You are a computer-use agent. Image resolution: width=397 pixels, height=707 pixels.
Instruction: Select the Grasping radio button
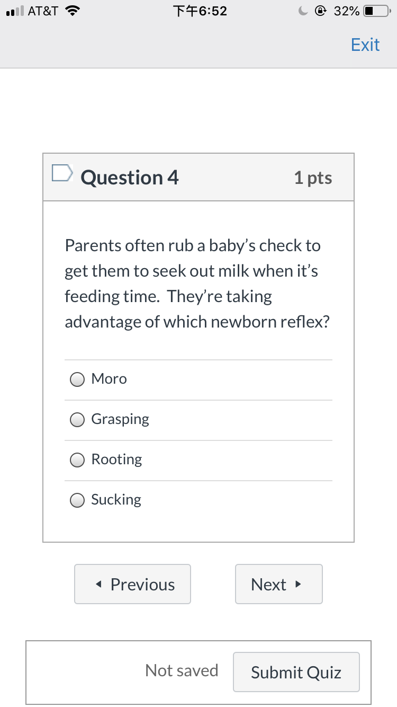(77, 420)
